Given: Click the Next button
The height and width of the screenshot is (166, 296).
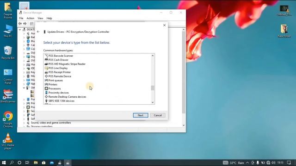Looking at the screenshot, I should point(141,115).
